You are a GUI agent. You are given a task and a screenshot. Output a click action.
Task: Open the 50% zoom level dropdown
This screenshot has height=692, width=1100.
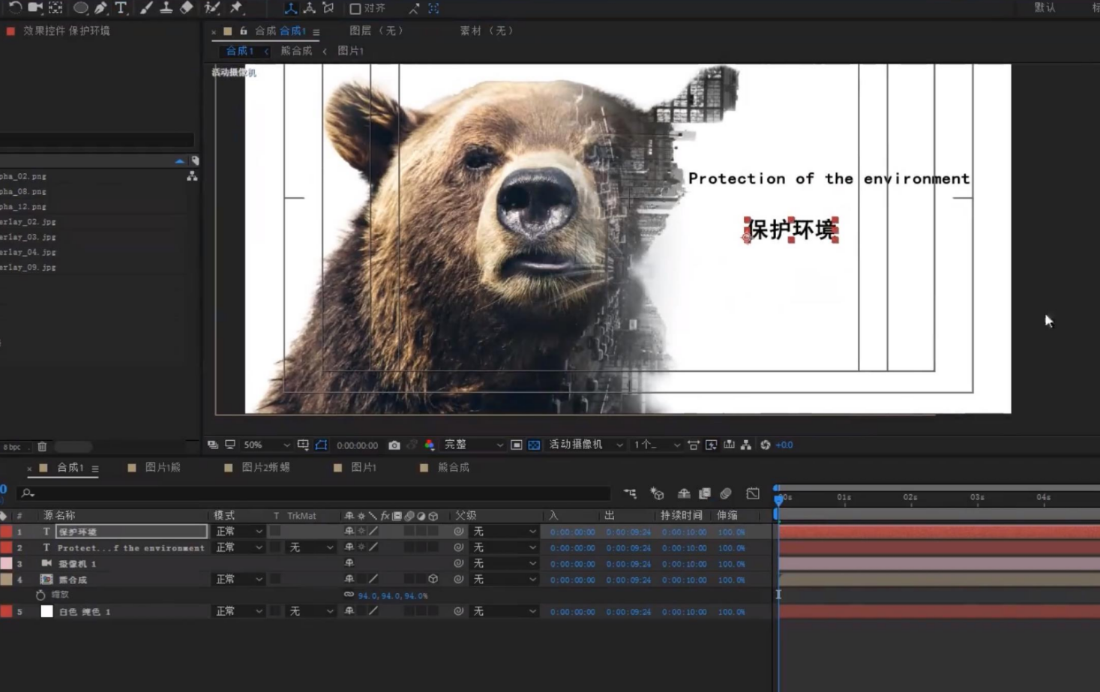click(266, 445)
